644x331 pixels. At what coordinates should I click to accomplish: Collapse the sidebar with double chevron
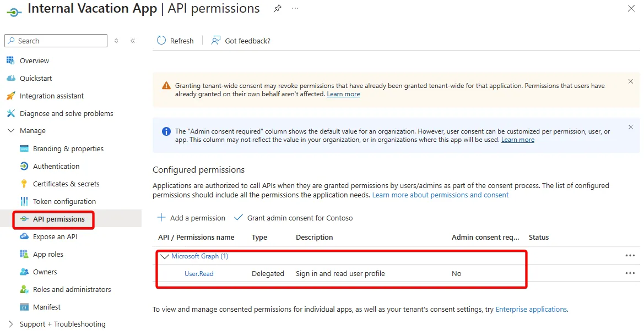[x=133, y=41]
